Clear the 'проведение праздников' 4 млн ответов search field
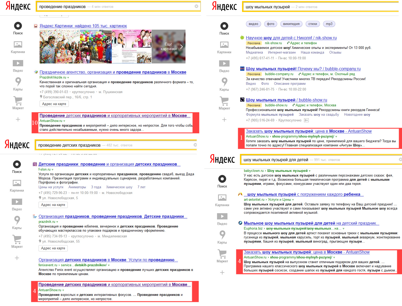The height and width of the screenshot is (306, 402). pyautogui.click(x=196, y=6)
